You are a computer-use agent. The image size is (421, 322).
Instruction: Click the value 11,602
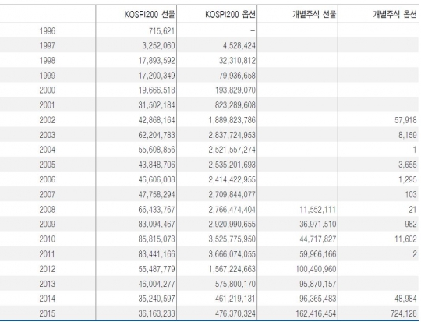point(405,239)
